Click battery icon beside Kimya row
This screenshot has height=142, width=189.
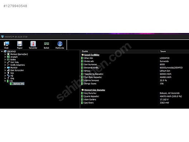pos(82,71)
